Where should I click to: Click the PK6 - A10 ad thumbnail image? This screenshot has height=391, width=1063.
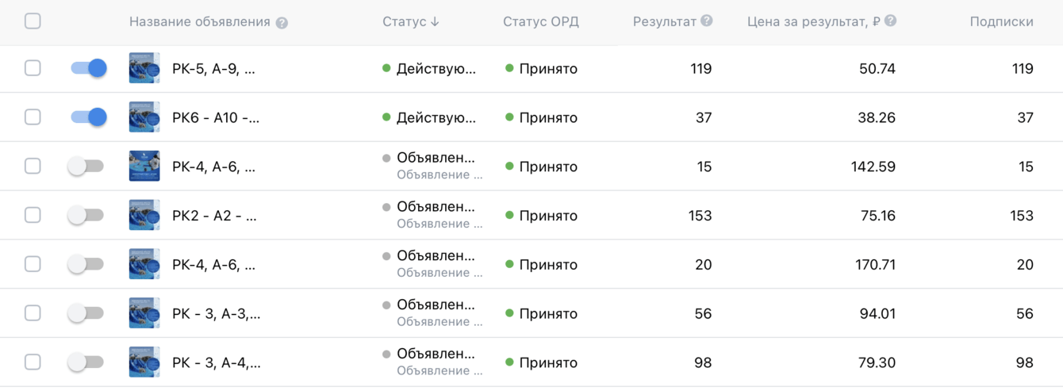click(144, 117)
